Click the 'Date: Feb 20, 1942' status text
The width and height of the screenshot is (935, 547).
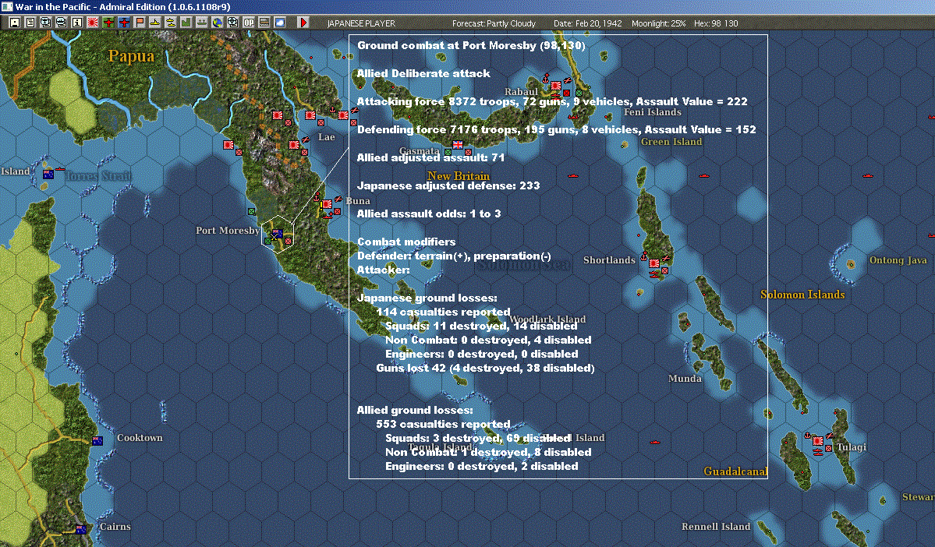(x=587, y=23)
